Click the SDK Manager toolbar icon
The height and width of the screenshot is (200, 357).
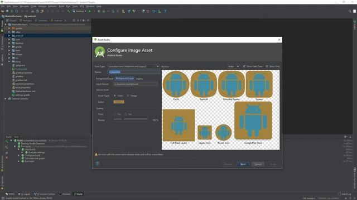(159, 11)
